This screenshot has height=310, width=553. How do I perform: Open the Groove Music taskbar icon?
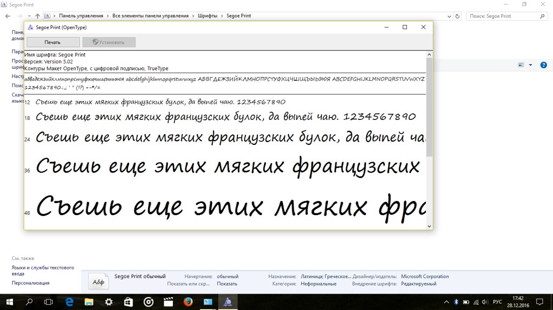click(148, 302)
